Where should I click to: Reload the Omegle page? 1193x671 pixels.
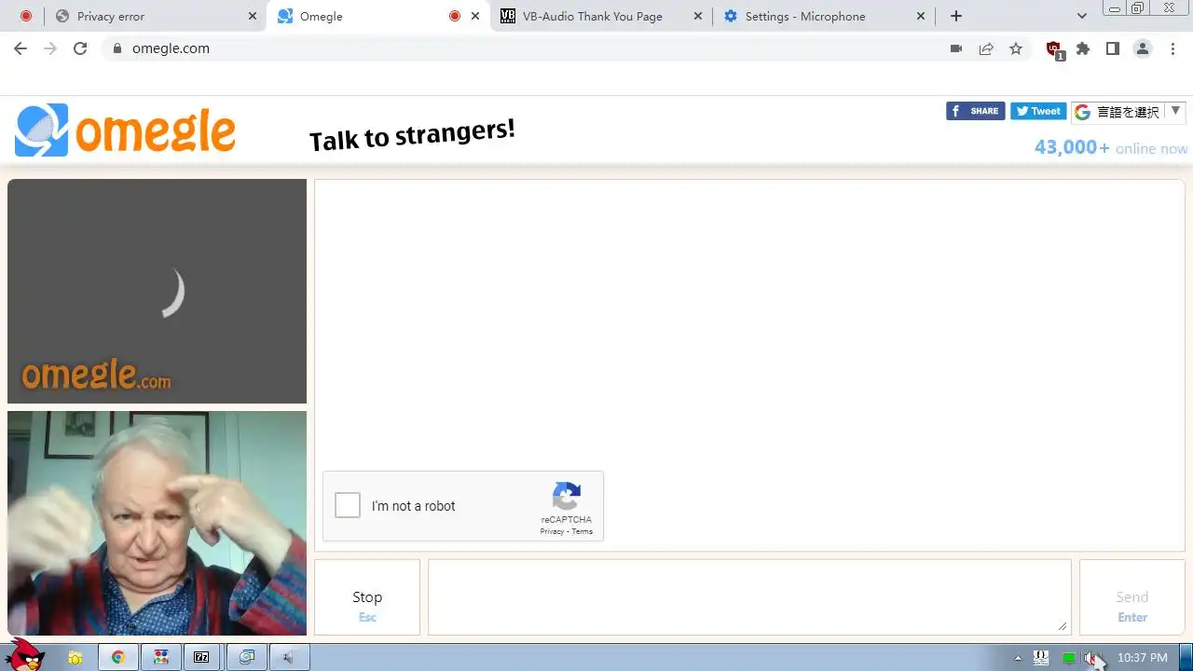80,48
